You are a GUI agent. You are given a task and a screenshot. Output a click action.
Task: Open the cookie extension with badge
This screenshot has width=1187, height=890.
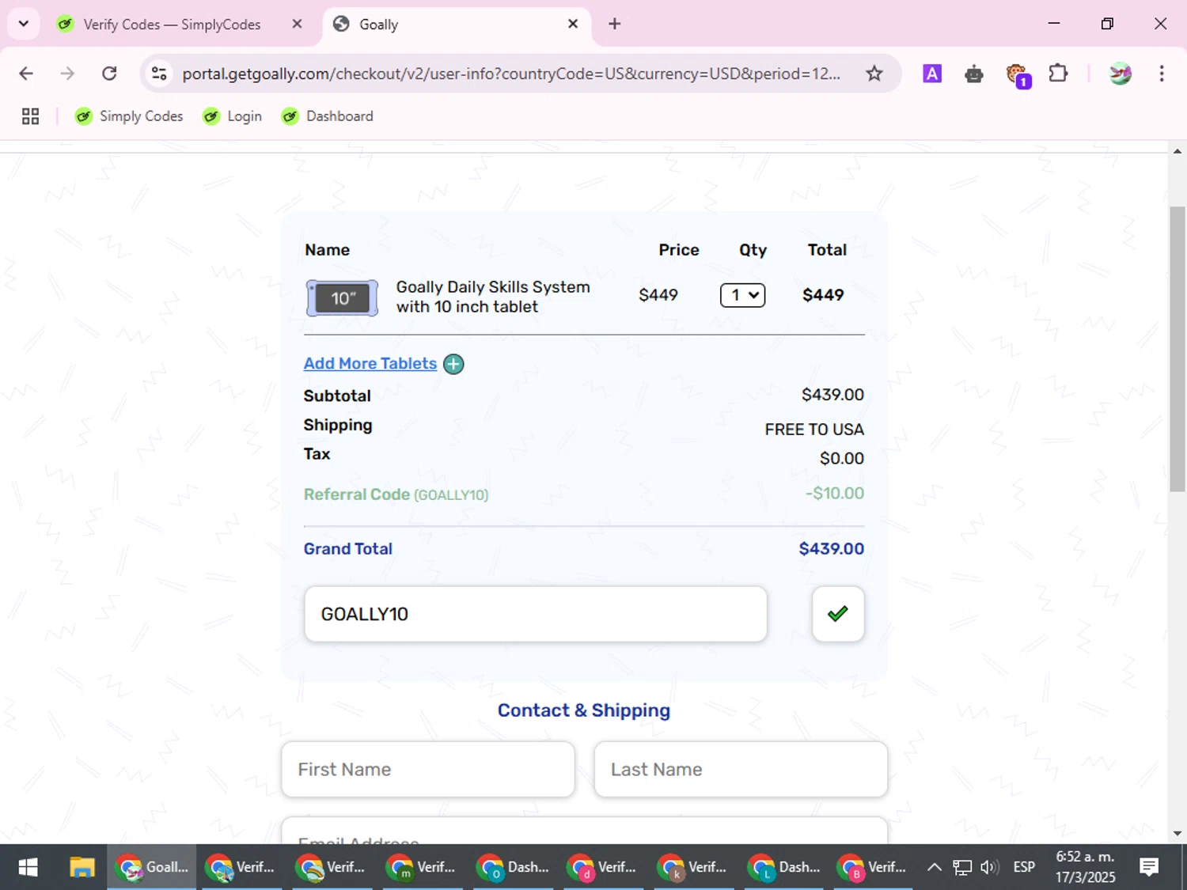click(1018, 75)
